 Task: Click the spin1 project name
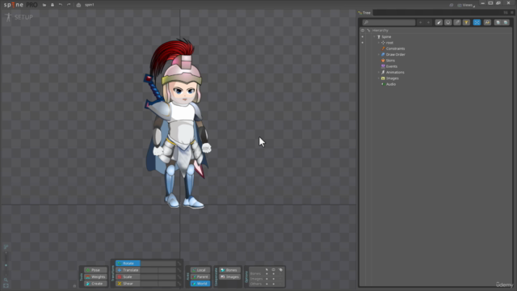(90, 5)
